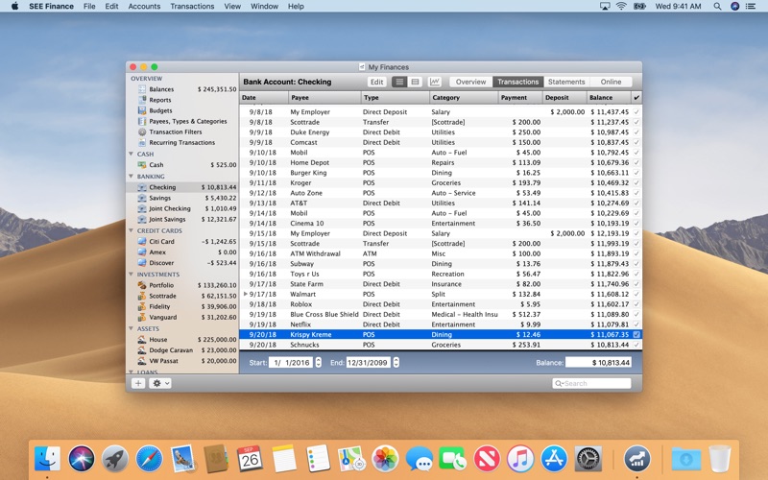Viewport: 768px width, 480px height.
Task: Open Recurring Transactions in sidebar
Action: [181, 142]
